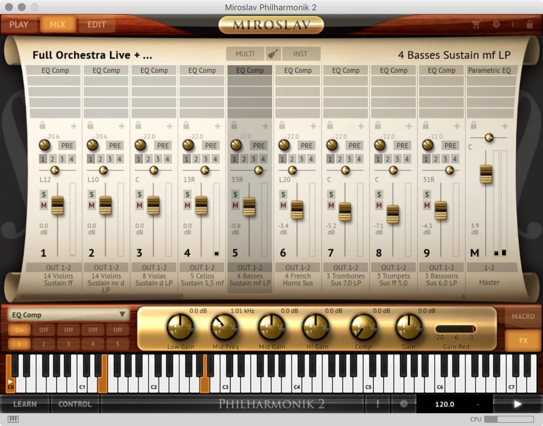This screenshot has width=543, height=426.
Task: Switch to the MIX tab
Action: 57,24
